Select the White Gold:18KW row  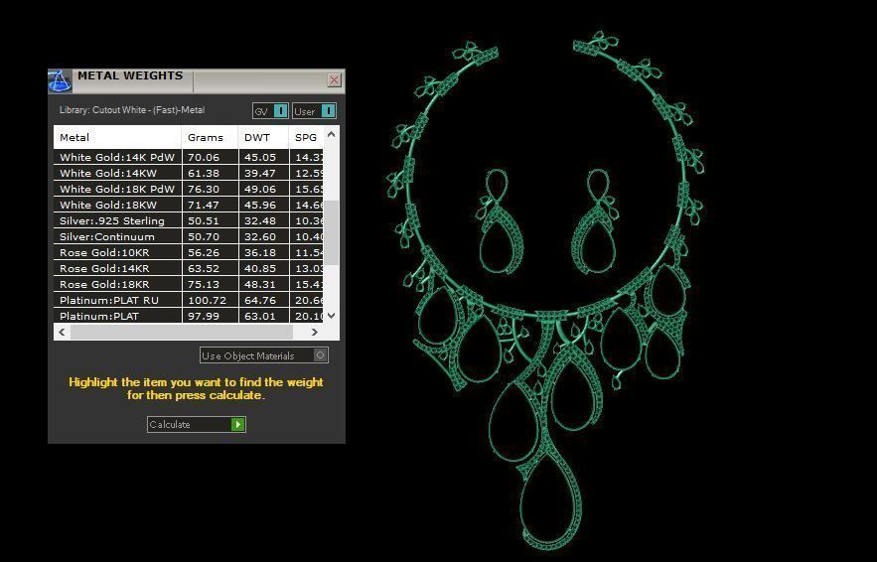pos(189,205)
